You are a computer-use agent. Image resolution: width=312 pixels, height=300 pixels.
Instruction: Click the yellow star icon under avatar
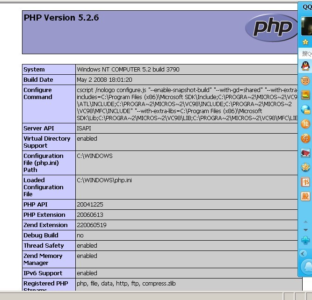(x=305, y=42)
